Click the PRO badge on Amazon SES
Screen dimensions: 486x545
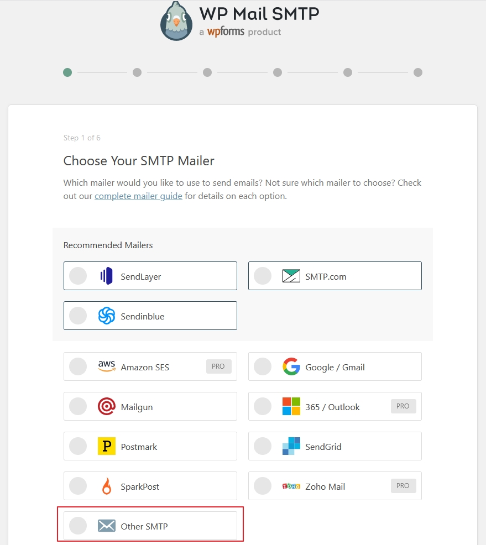click(x=218, y=366)
